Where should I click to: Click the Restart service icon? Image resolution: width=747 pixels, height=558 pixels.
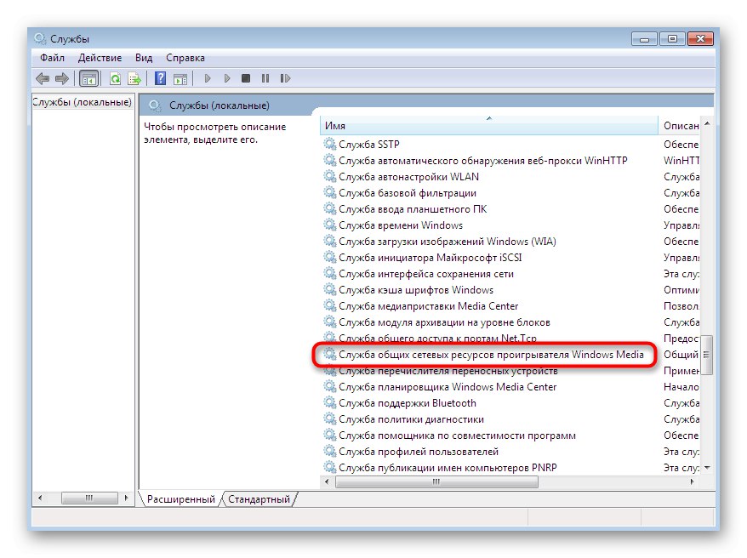click(x=285, y=78)
